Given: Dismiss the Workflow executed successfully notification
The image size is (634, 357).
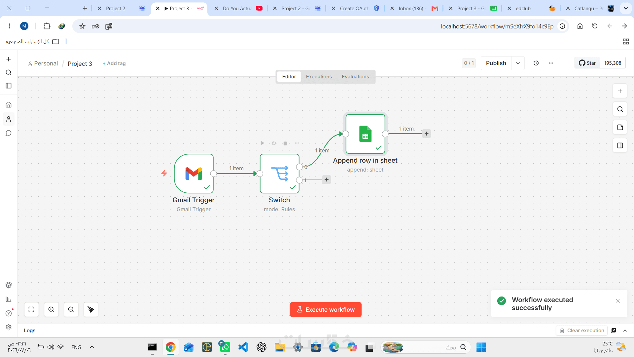Looking at the screenshot, I should [x=618, y=301].
